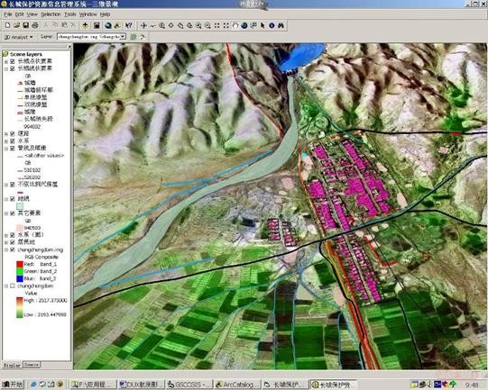Toggle visibility of the 水系 layer

[x=13, y=141]
